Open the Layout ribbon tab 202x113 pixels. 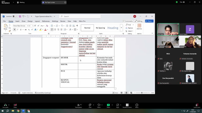click(x=37, y=21)
